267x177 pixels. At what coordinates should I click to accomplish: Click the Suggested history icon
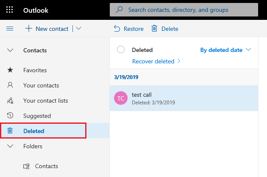(11, 116)
